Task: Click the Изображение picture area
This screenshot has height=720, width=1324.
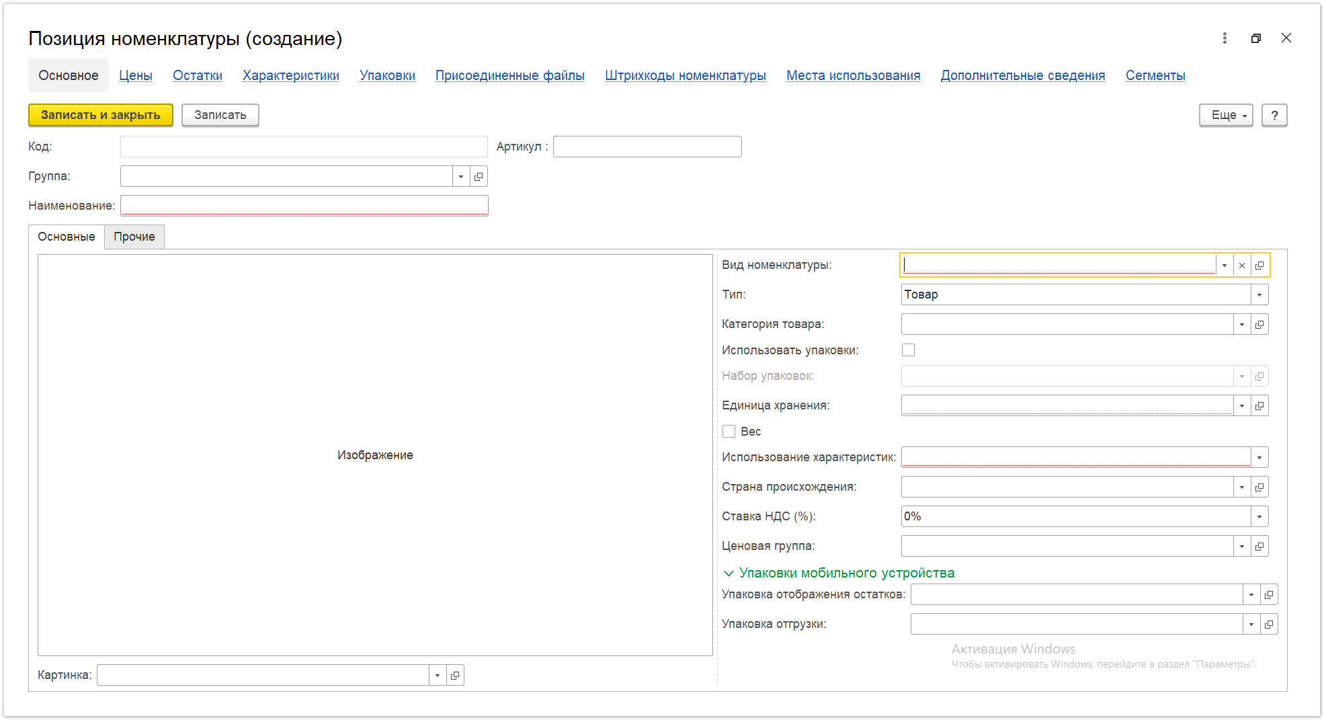Action: coord(375,455)
